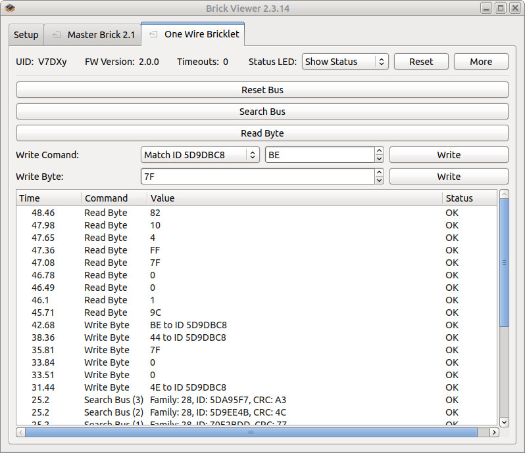Click the detach icon on Master Brick tab

click(57, 35)
